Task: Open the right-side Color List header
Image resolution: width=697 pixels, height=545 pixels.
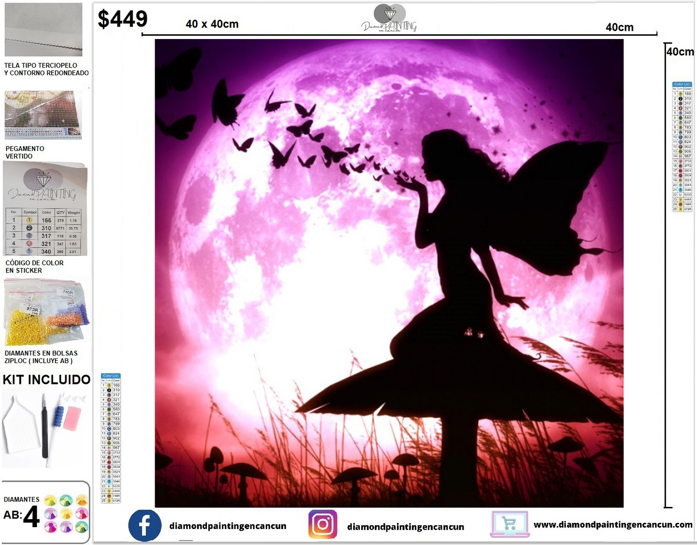Action: 682,84
